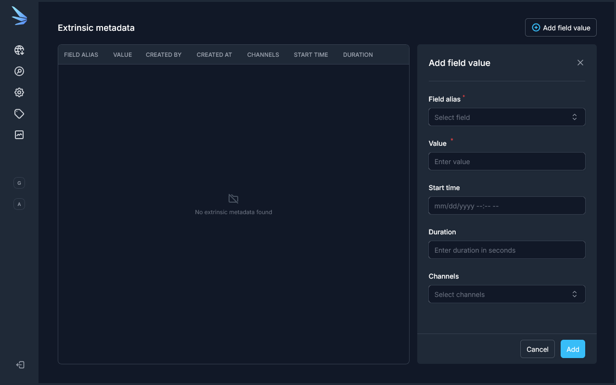Click the DURATION column header
The image size is (616, 385).
tap(358, 55)
